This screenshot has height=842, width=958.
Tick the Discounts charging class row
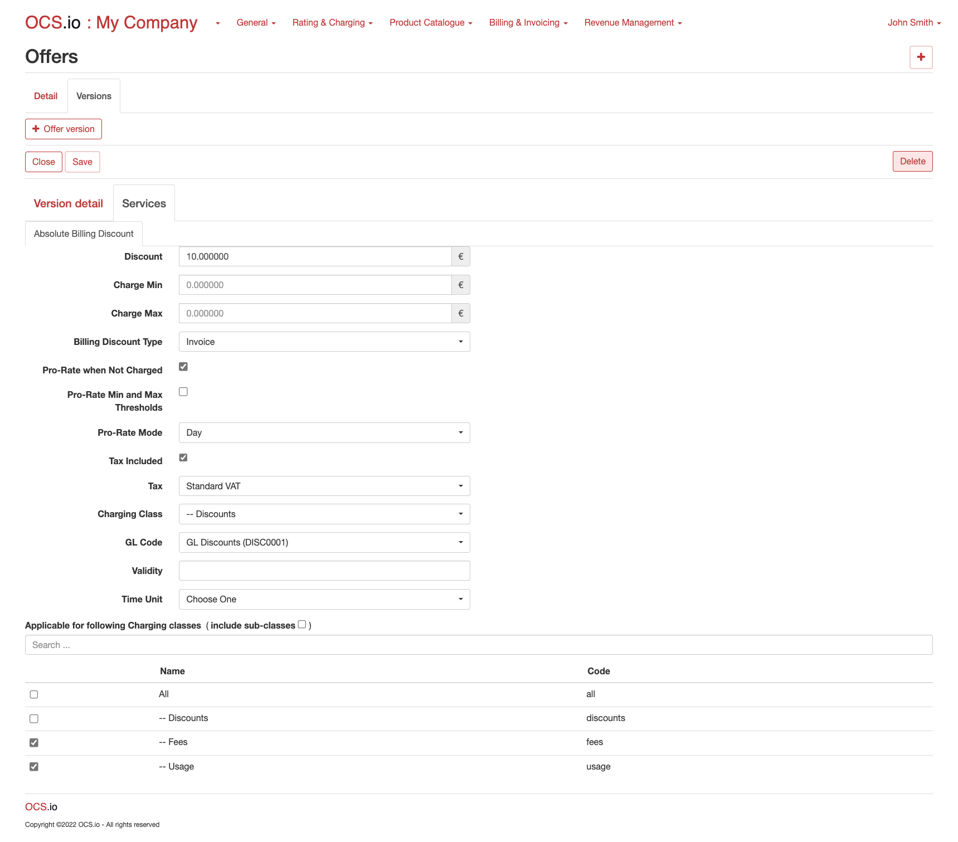tap(34, 718)
